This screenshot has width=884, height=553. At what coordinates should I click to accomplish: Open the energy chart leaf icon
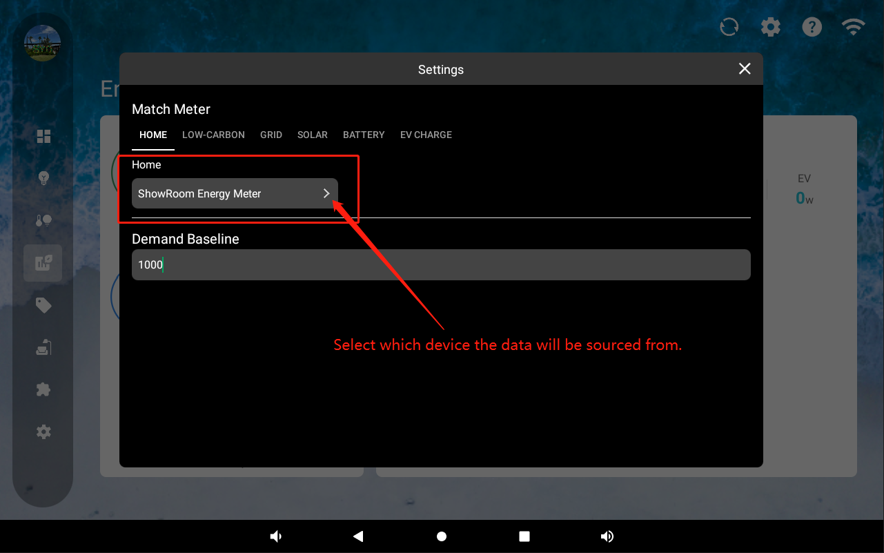(43, 262)
